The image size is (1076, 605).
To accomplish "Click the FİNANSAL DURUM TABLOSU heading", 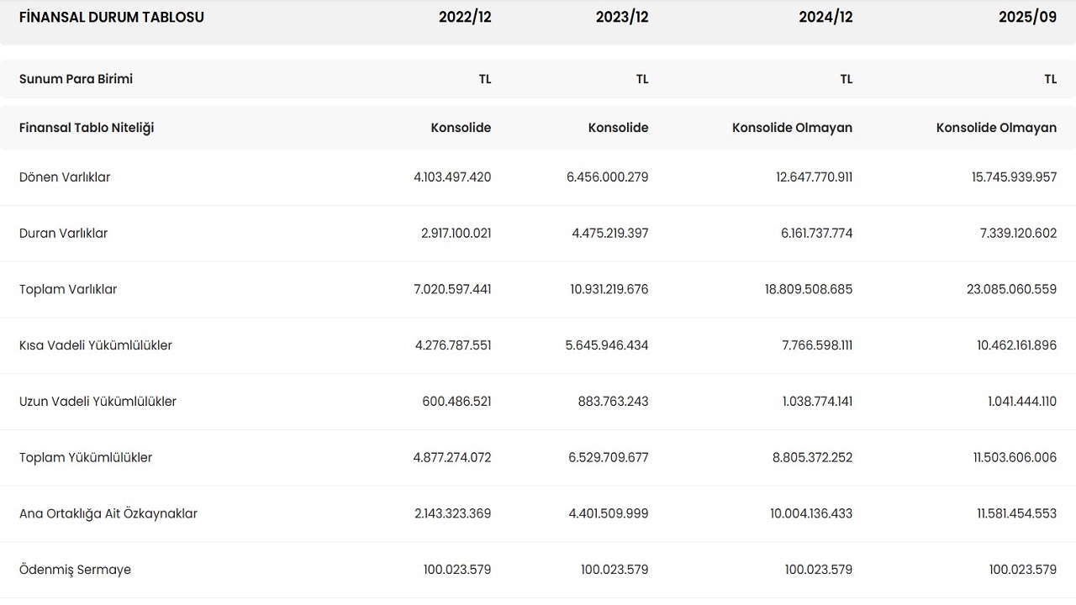I will click(x=111, y=17).
